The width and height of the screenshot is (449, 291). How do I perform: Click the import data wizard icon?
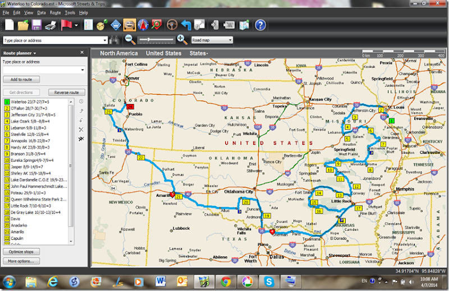point(215,25)
